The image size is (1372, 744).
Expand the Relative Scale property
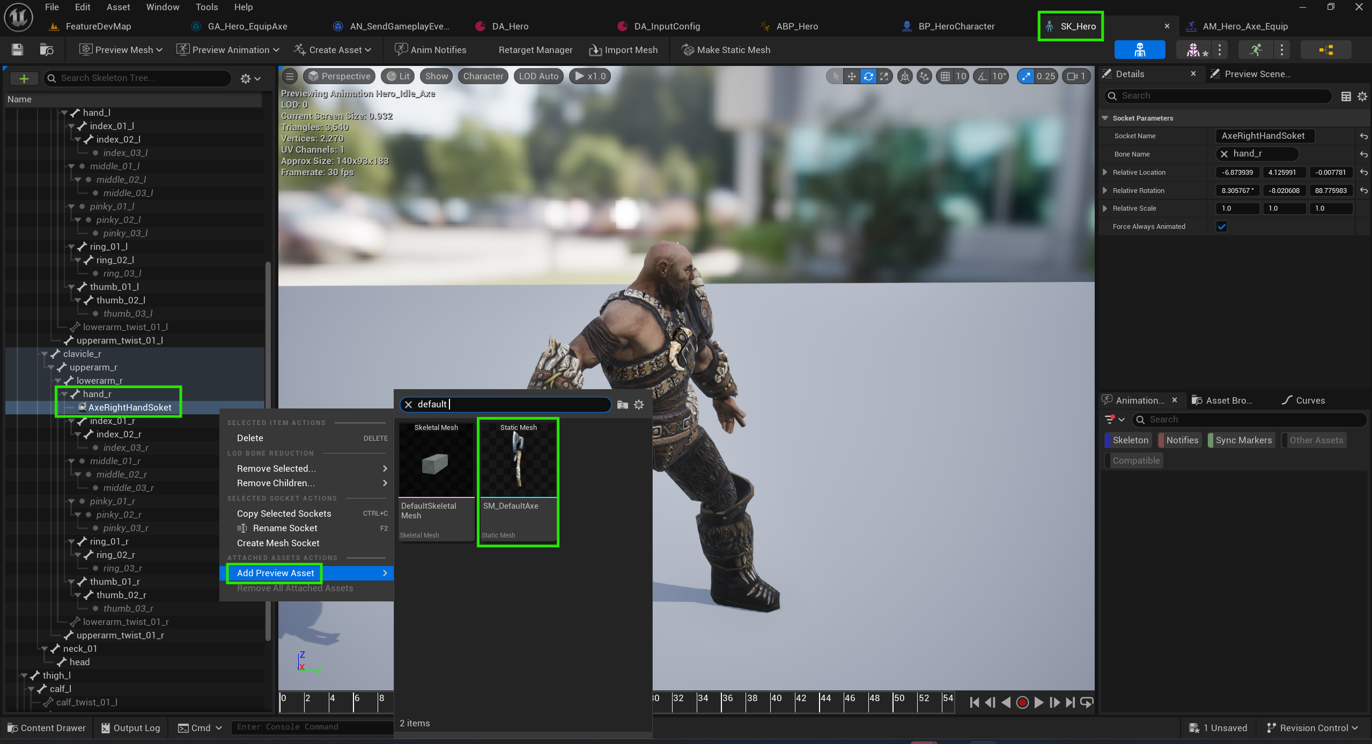1104,209
